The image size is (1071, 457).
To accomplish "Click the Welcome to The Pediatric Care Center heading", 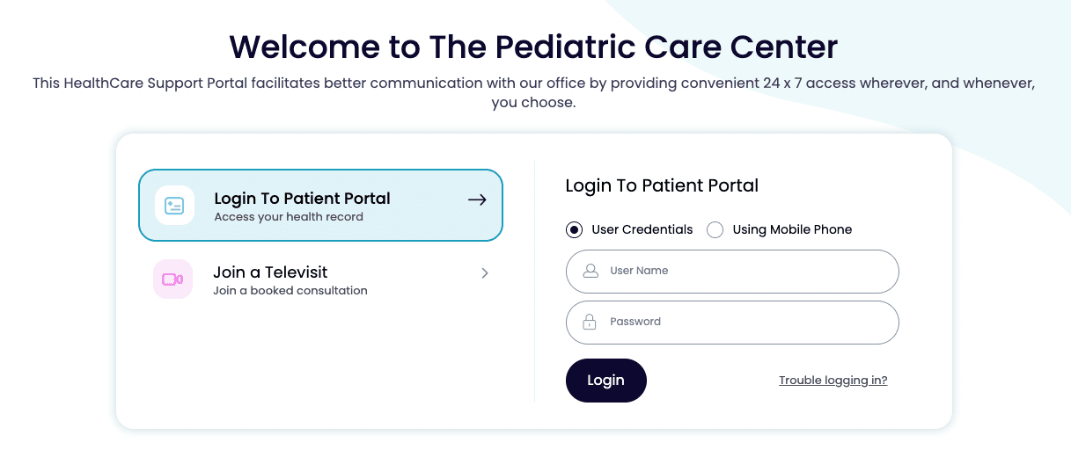I will click(533, 46).
